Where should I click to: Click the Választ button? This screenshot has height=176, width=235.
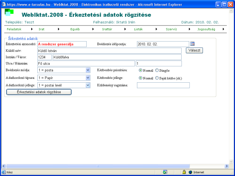(x=195, y=50)
